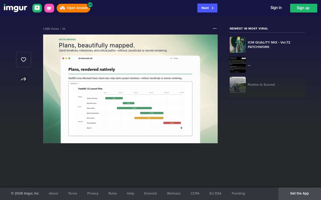321x200 pixels.
Task: Open the Paxton Is Scared thumbnail
Action: point(238,85)
